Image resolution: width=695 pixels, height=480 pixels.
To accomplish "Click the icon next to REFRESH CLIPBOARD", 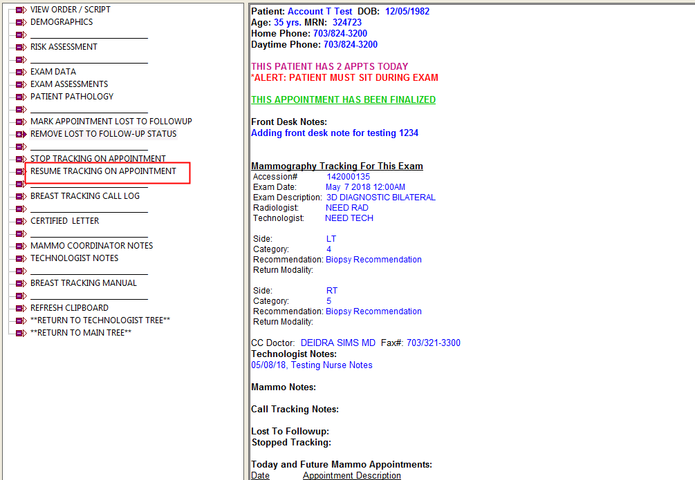I will tap(21, 309).
